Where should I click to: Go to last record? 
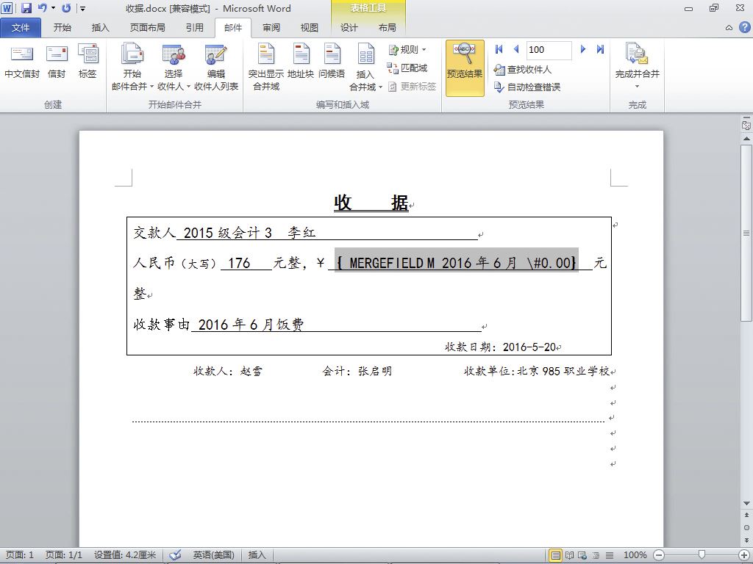tap(600, 49)
